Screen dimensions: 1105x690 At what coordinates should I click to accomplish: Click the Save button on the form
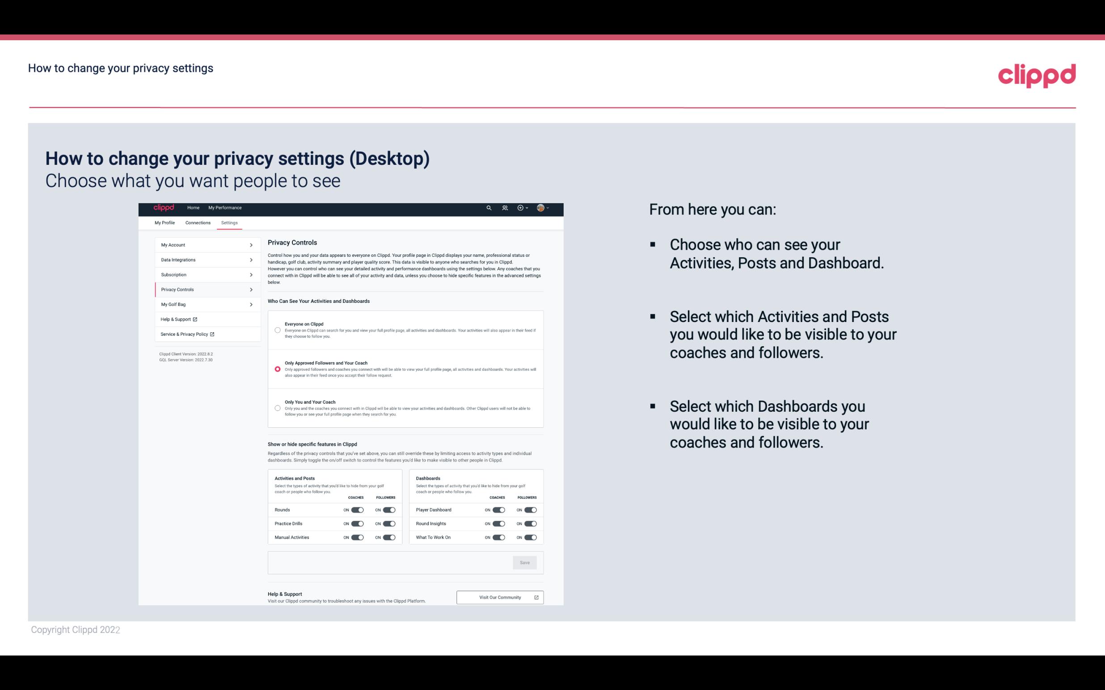point(524,562)
